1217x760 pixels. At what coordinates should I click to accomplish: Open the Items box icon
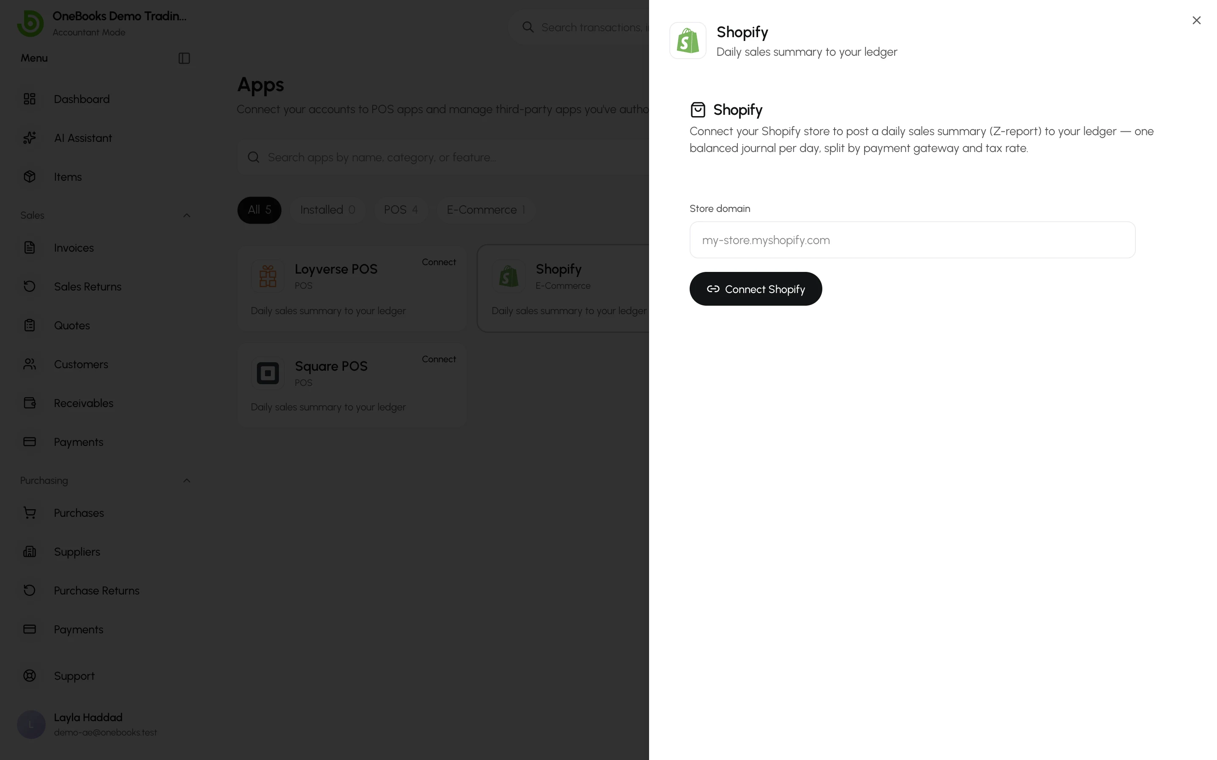tap(30, 176)
